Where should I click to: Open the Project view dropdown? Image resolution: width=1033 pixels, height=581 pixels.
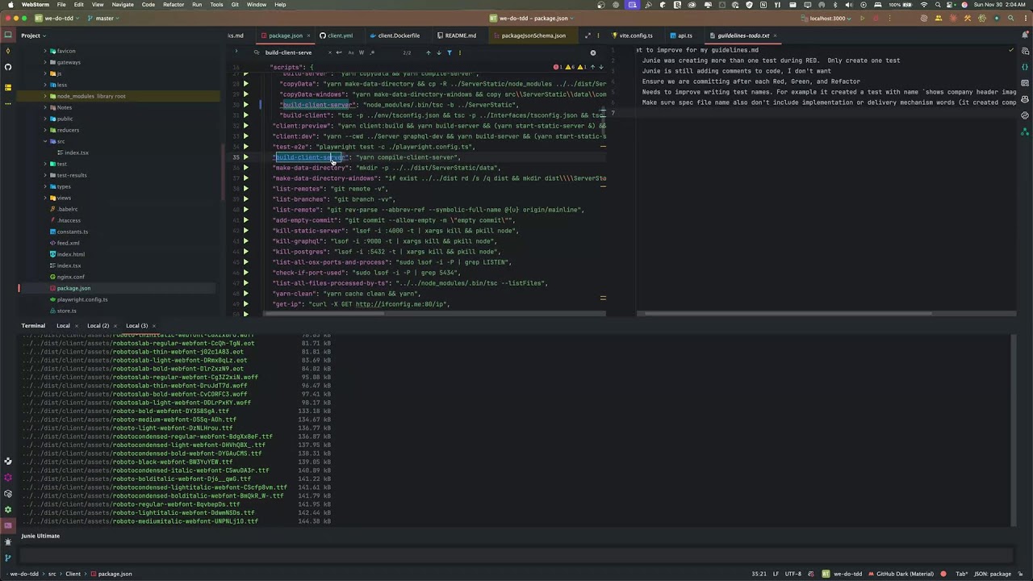pyautogui.click(x=34, y=36)
